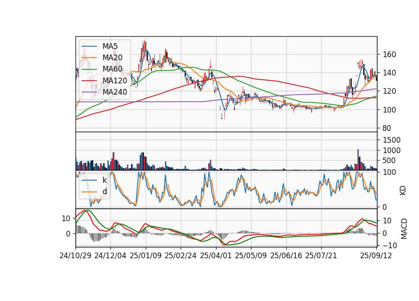
Task: Click the 160 price axis label
Action: tap(389, 55)
